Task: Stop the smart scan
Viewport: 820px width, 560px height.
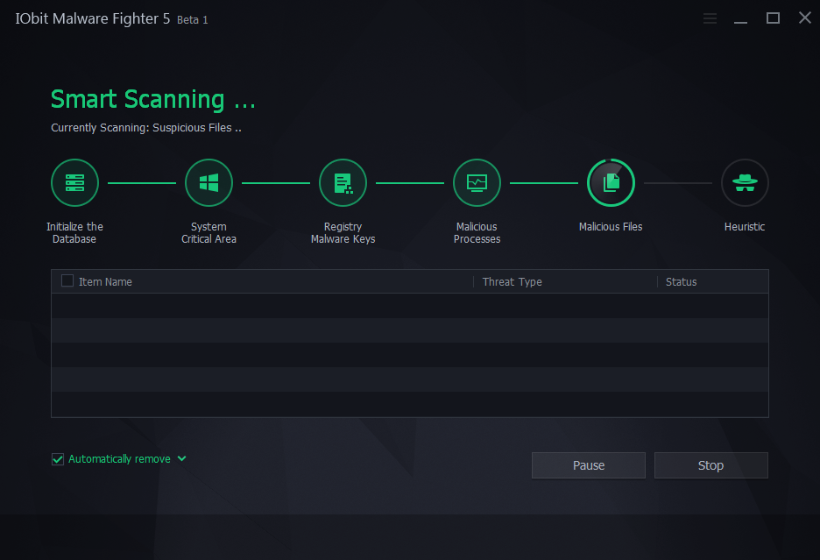Action: tap(710, 465)
